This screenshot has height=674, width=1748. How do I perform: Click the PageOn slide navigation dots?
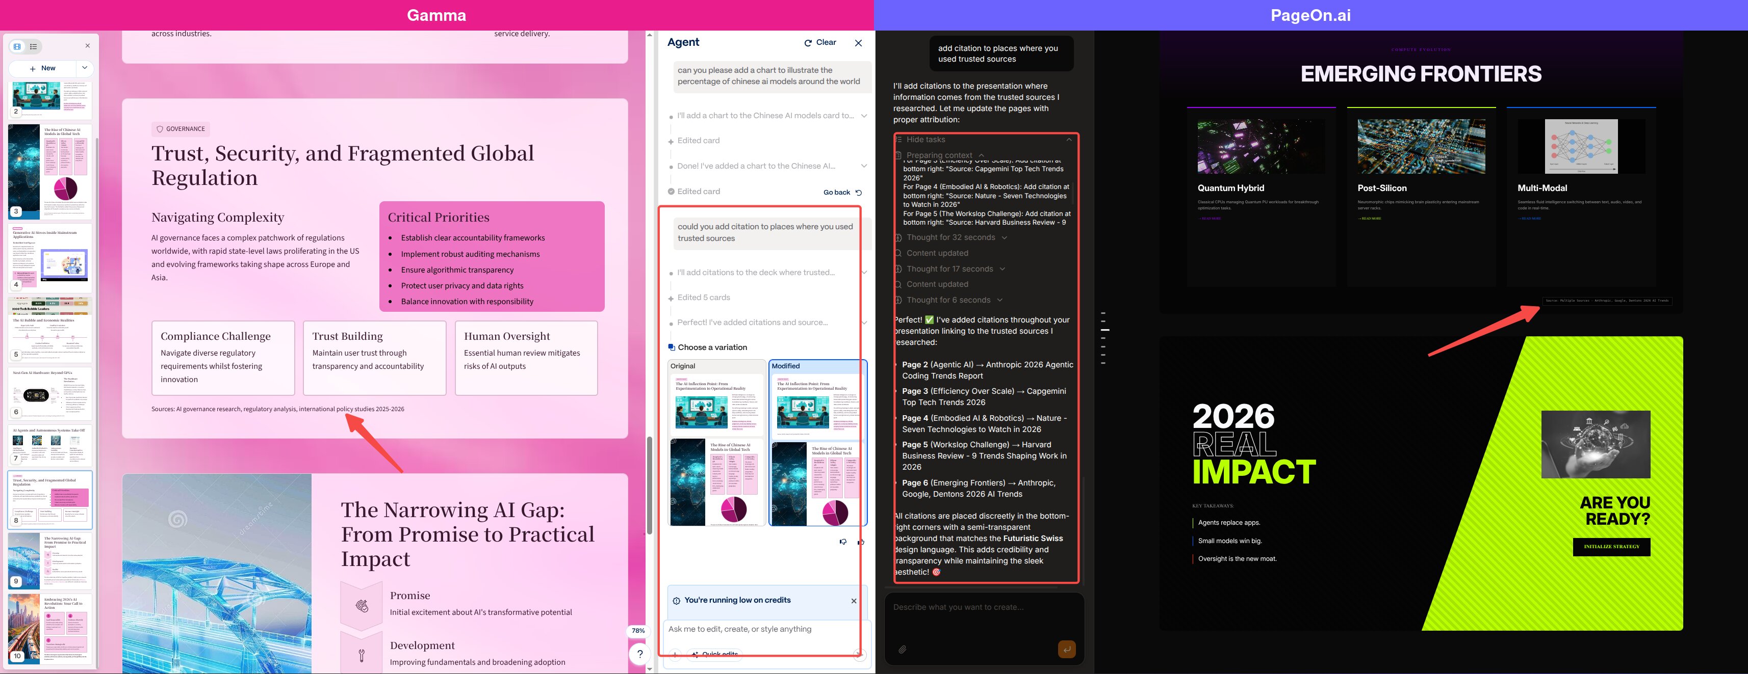[1104, 338]
